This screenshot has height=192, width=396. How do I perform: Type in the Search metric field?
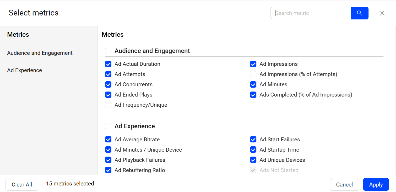click(311, 13)
